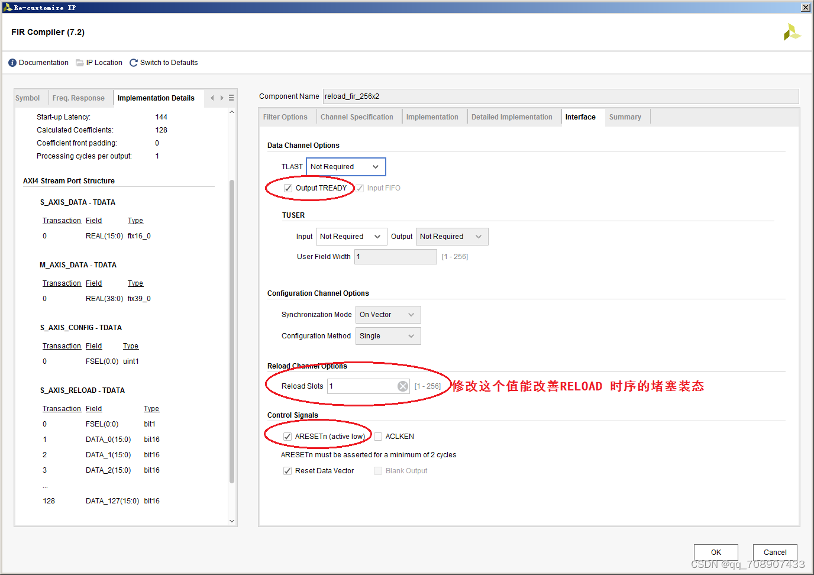Screen dimensions: 814x575
Task: Click the left panel vertical scrollbar thumb
Action: (232, 331)
